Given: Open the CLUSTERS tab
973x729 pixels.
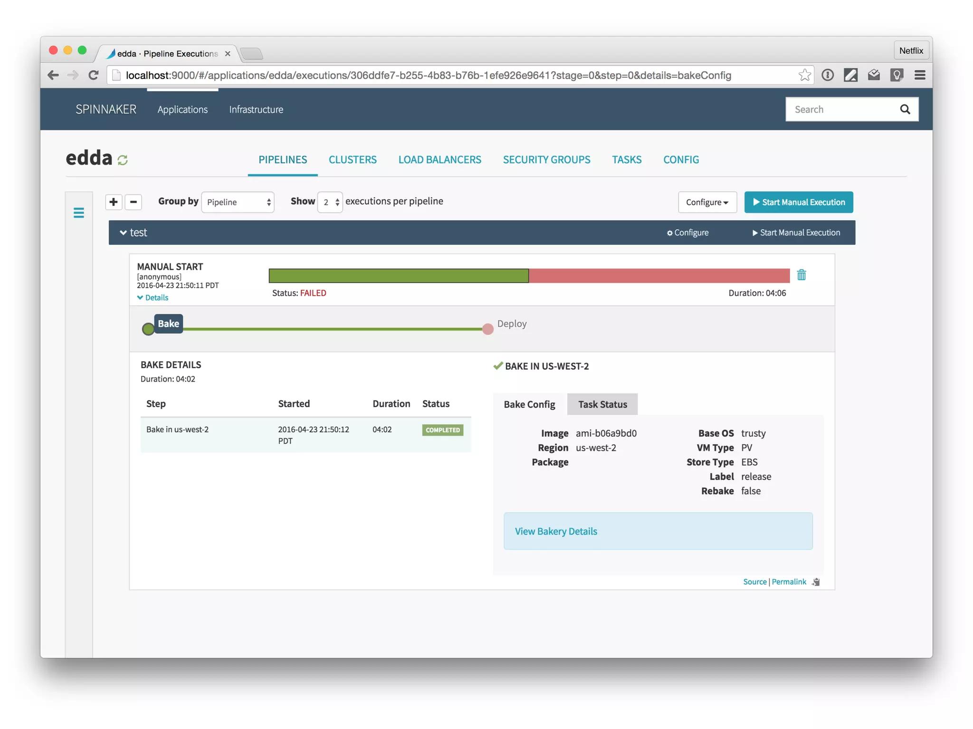Looking at the screenshot, I should (x=353, y=159).
